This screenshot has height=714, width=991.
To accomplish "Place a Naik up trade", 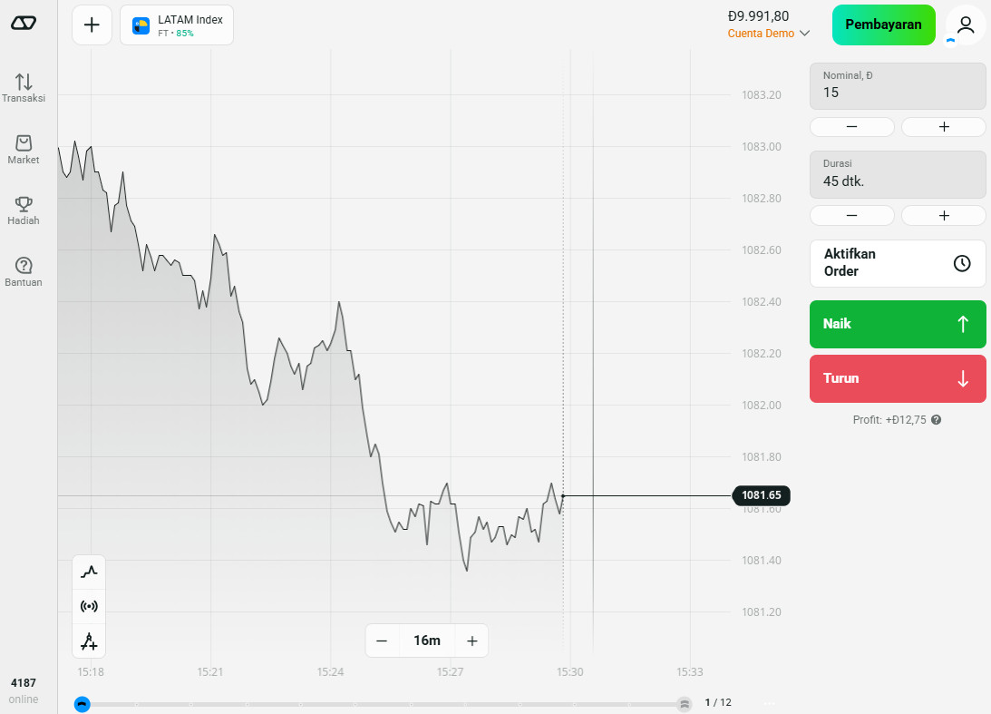I will tap(897, 324).
